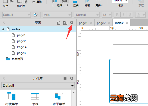Click the page1 document icon in tree
Screen dimensions: 148x106
click(13, 35)
